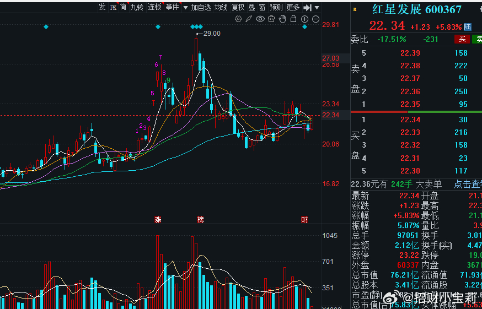Viewport: 482px width, 309px height.
Task: Click 总市值 value 76.21亿
Action: (x=405, y=275)
